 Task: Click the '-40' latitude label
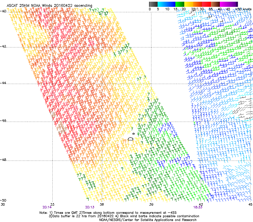(x=3, y=11)
